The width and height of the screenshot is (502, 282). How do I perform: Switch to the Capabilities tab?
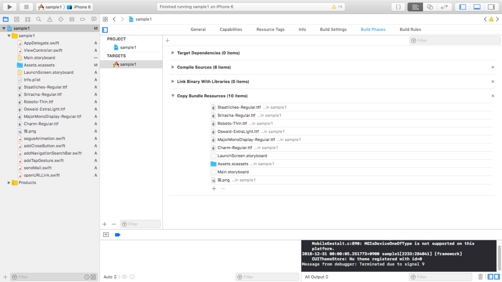point(231,29)
